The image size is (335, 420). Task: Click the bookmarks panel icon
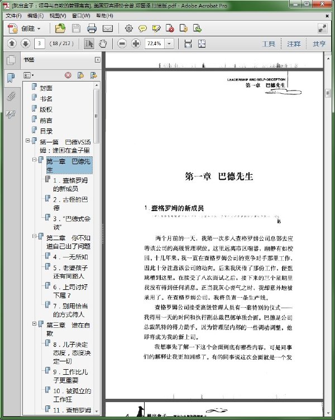(x=11, y=78)
